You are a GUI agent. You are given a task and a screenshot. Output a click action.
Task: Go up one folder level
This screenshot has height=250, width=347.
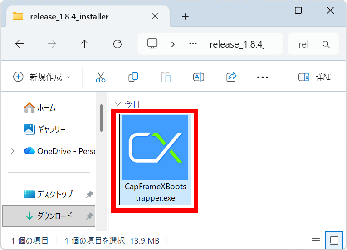click(x=84, y=44)
